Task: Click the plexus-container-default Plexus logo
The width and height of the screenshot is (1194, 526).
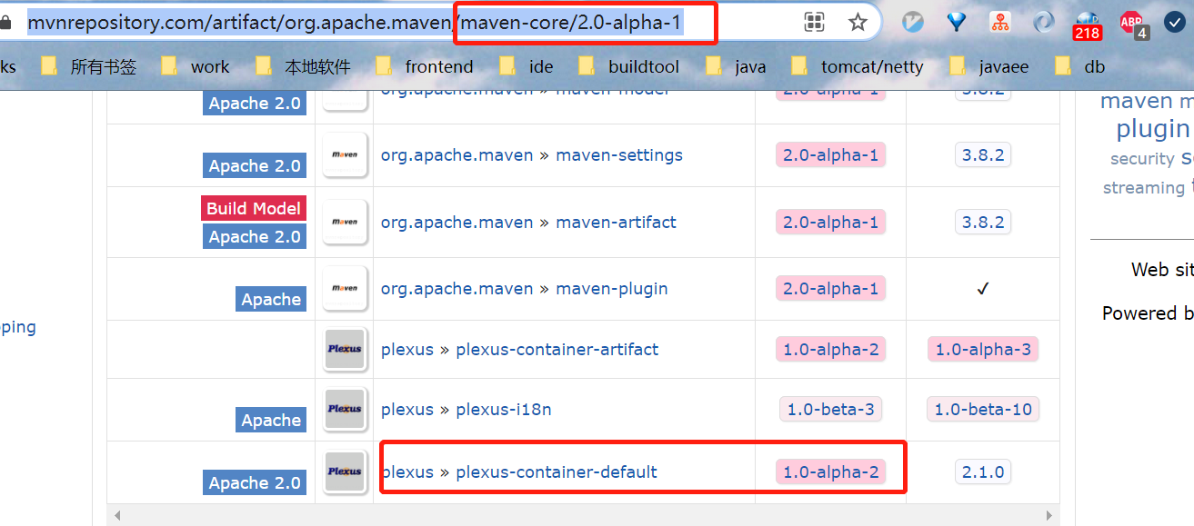Action: [345, 472]
